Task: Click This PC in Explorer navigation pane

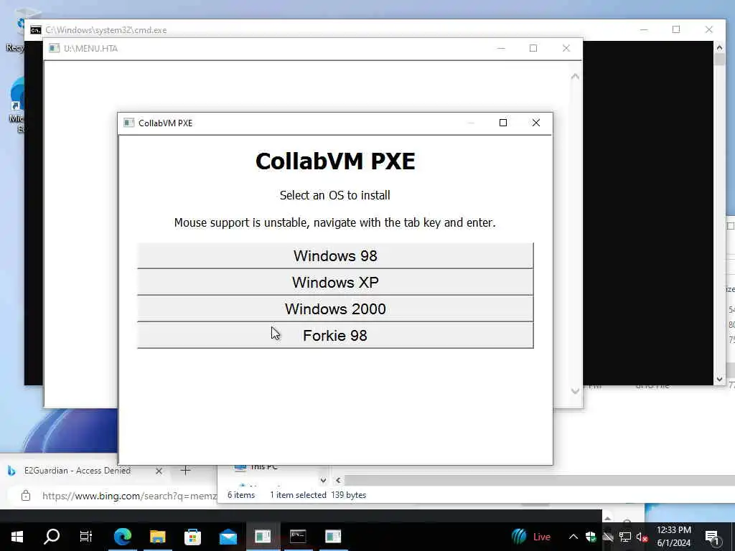Action: click(264, 466)
